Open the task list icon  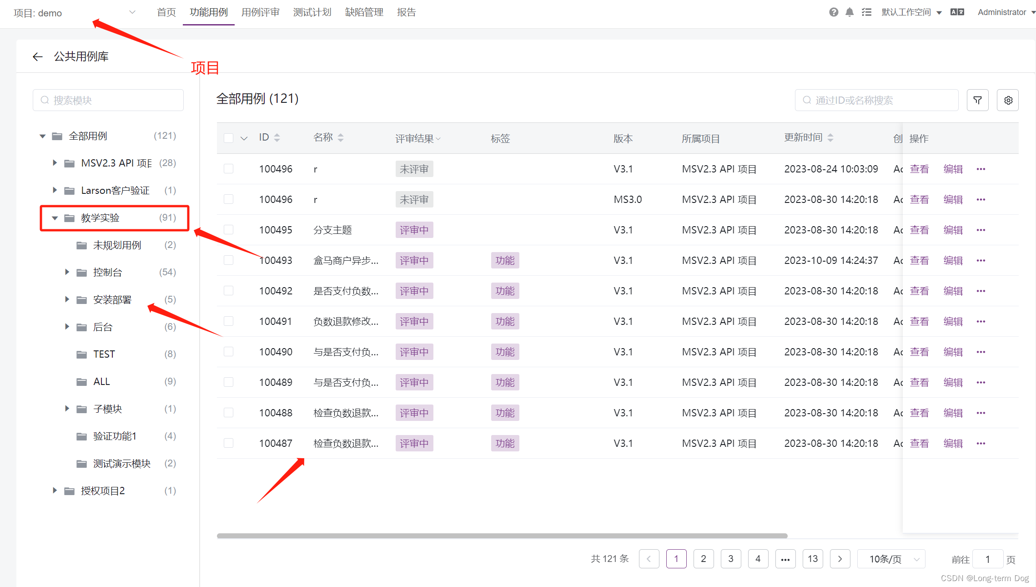pos(866,12)
